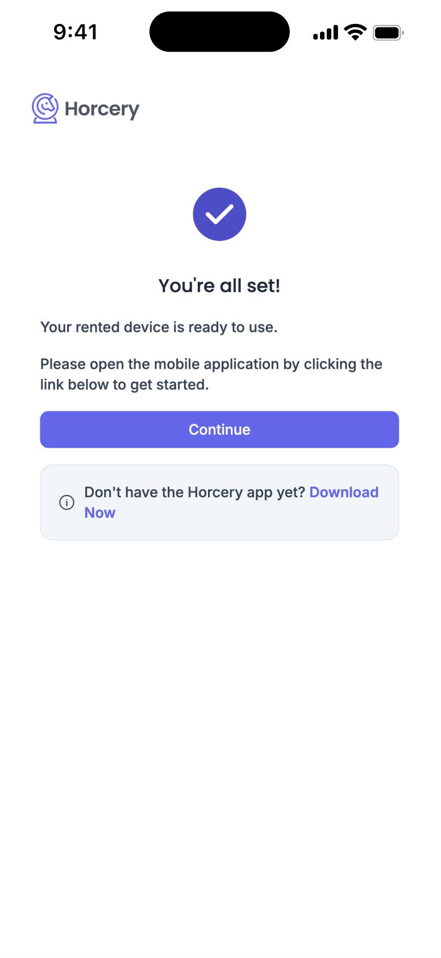Tap the word "Now" in download link
Screen dimensions: 441x958
[100, 513]
